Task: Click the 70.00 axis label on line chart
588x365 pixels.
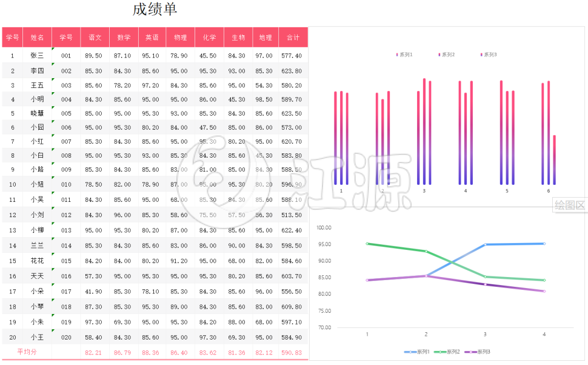Action: pyautogui.click(x=325, y=327)
